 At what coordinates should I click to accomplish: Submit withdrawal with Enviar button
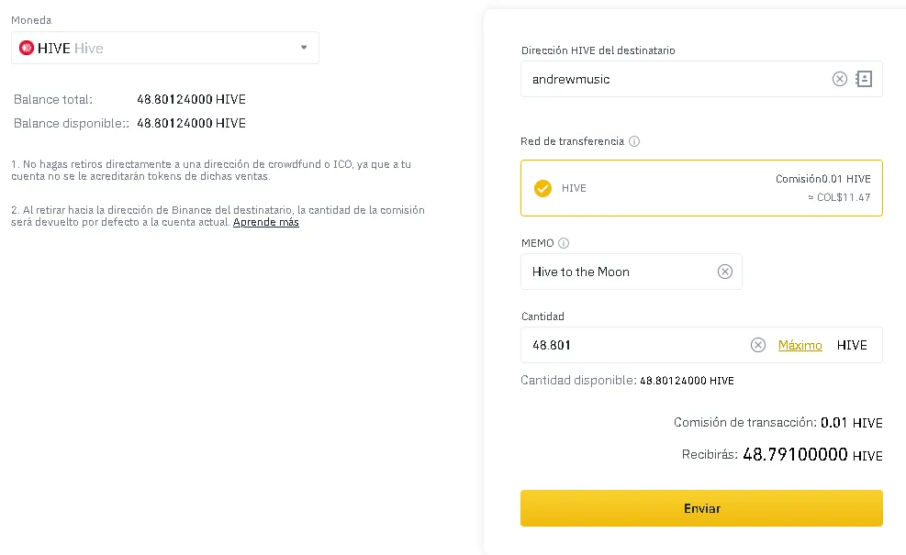(701, 508)
